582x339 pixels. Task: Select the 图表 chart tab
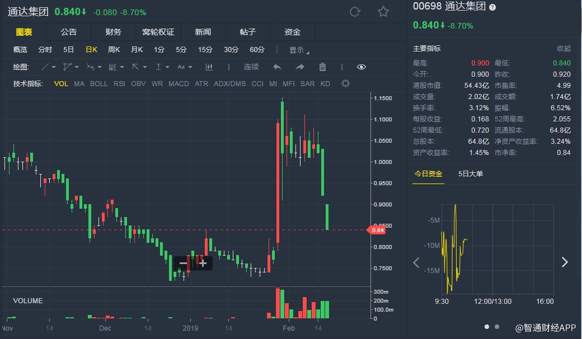[24, 32]
